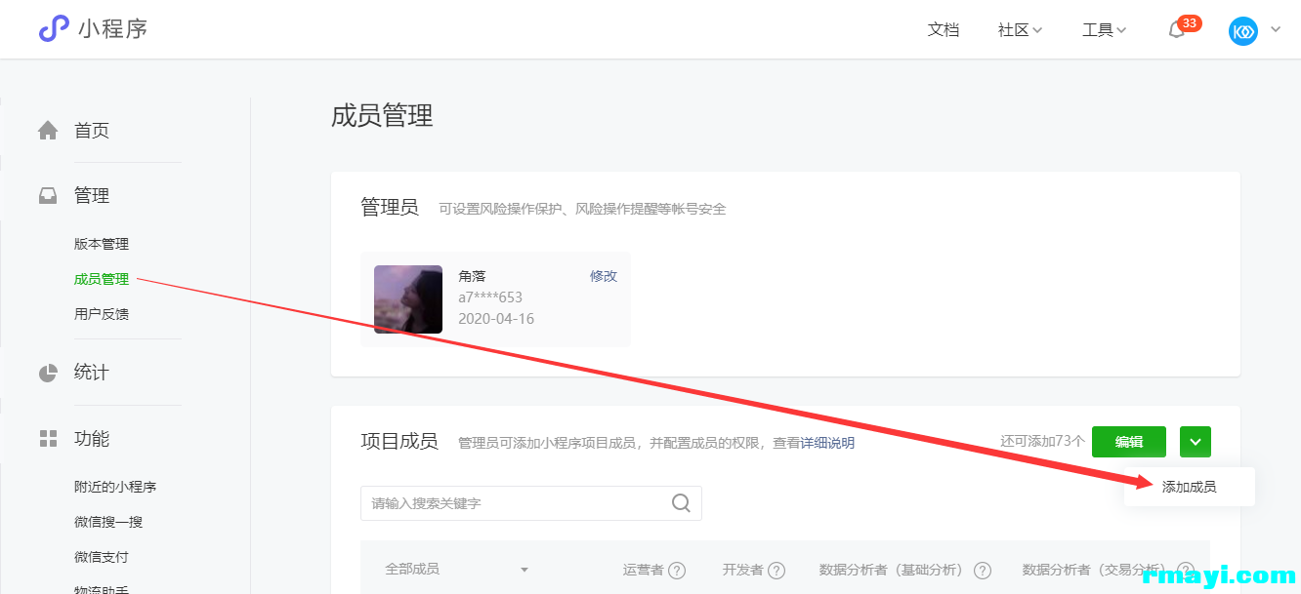The height and width of the screenshot is (594, 1301).
Task: Click the 首页 house icon
Action: tap(48, 130)
